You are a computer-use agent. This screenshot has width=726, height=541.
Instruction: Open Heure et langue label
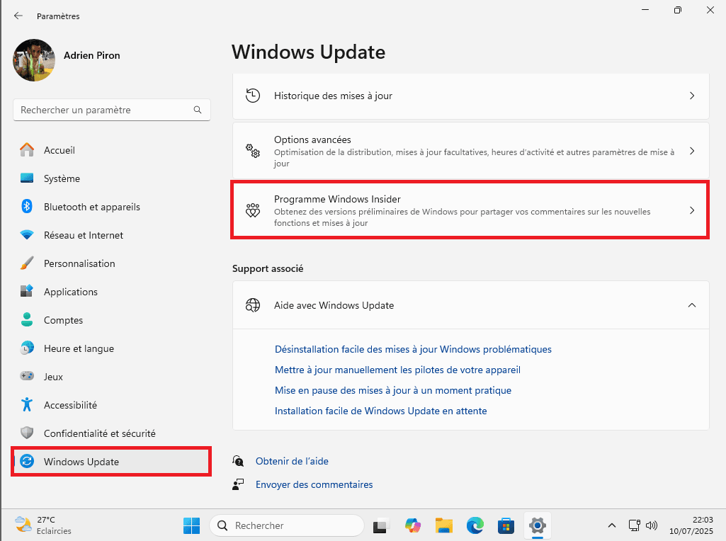coord(79,348)
